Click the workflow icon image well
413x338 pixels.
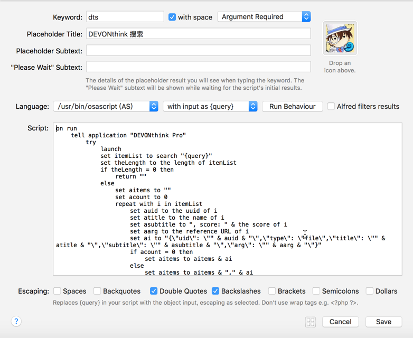340,38
